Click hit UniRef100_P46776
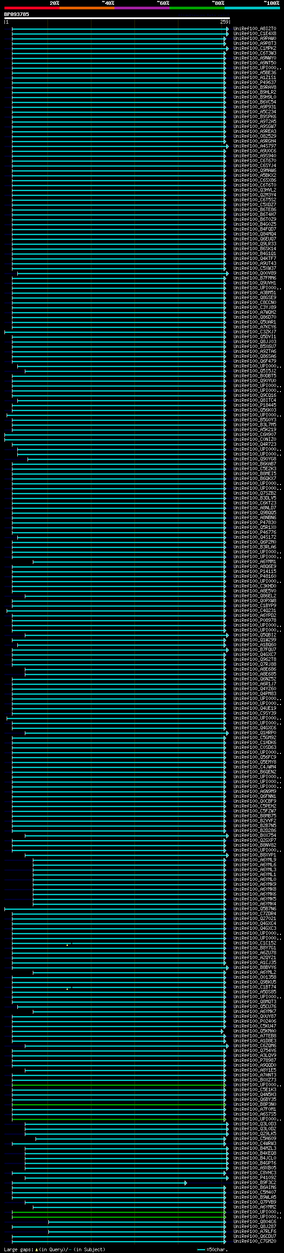The width and height of the screenshot is (284, 1253). [254, 532]
